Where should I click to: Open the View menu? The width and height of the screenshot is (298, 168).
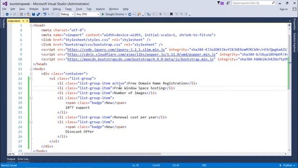pyautogui.click(x=22, y=9)
